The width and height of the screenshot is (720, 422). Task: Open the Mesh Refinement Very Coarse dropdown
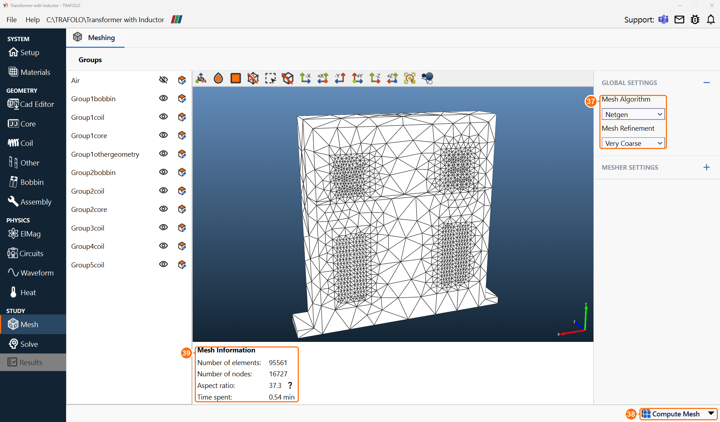633,143
